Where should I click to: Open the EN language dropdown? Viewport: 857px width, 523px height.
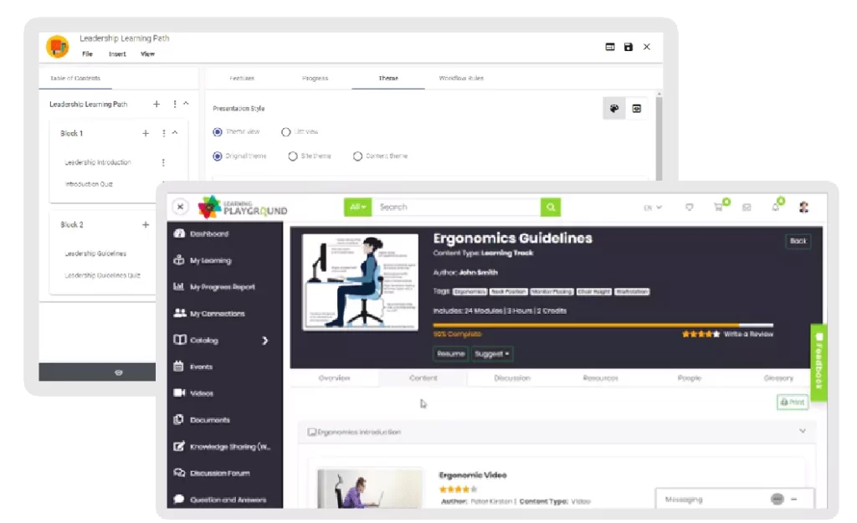point(653,208)
